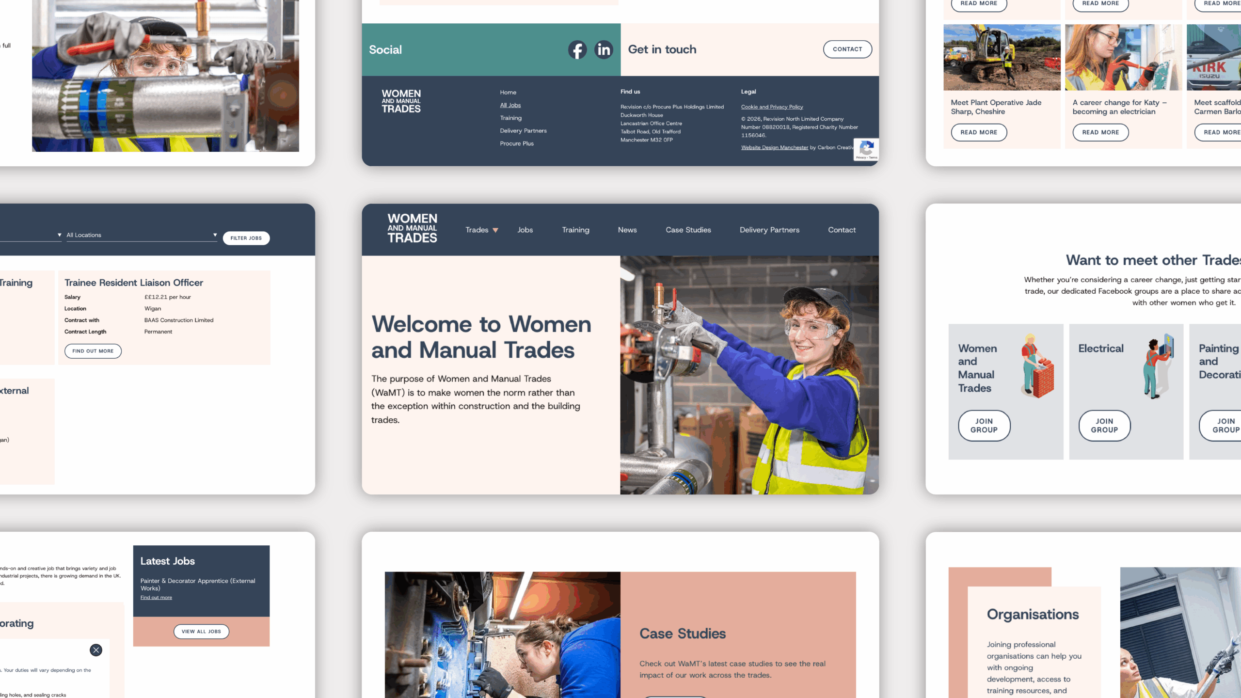The height and width of the screenshot is (698, 1241).
Task: Read more about Katy becoming an electrician
Action: (1100, 132)
